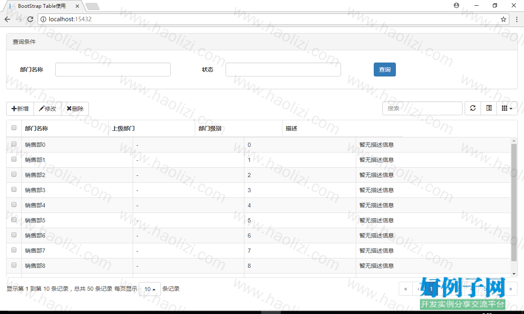Check the box for 销售部0
Image resolution: width=524 pixels, height=314 pixels.
(x=14, y=144)
